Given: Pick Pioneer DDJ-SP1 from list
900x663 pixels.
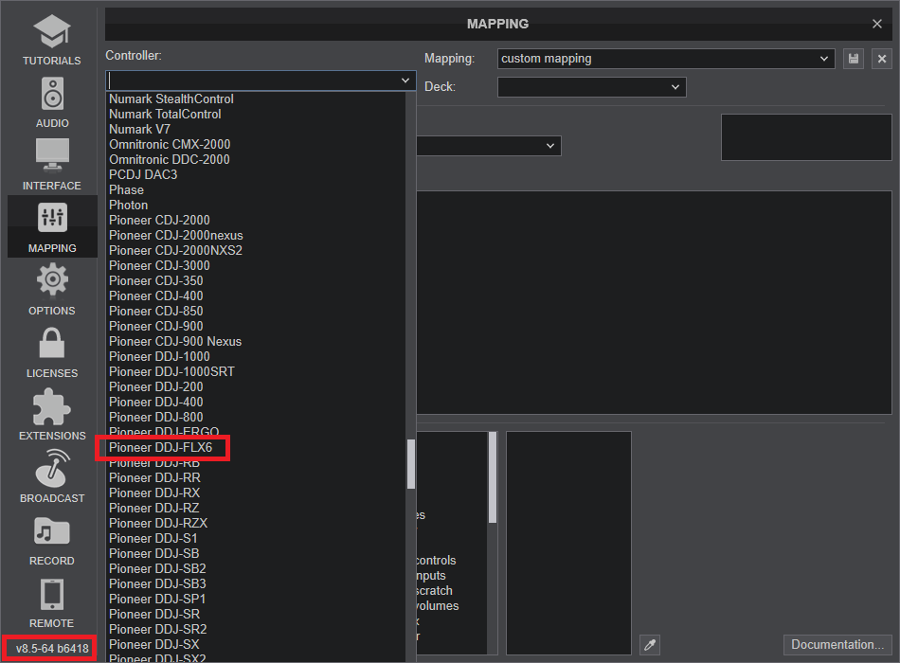Looking at the screenshot, I should point(157,600).
